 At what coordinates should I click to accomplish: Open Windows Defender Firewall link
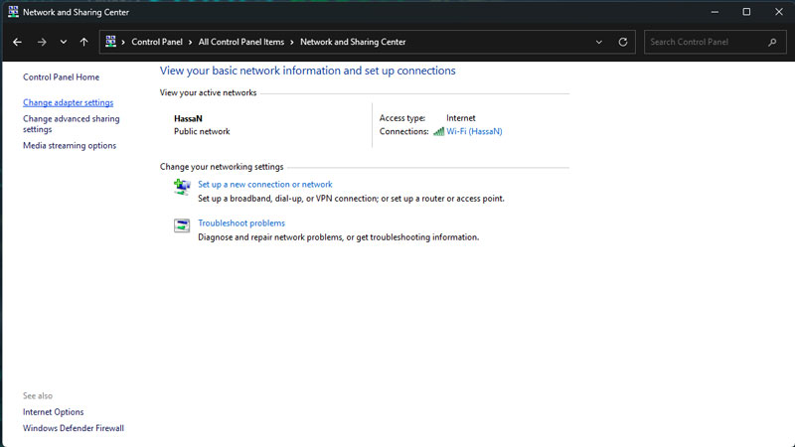pyautogui.click(x=73, y=428)
